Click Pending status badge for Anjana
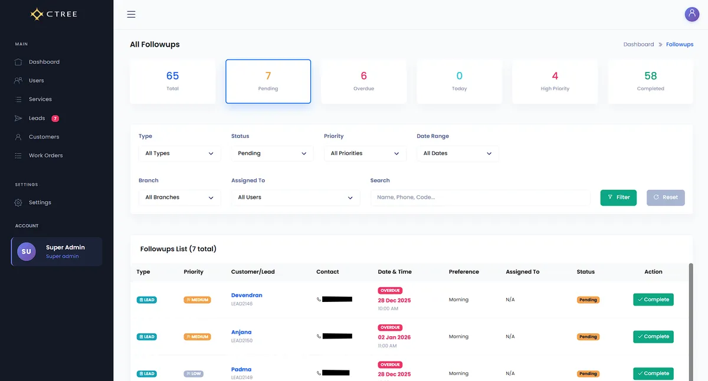This screenshot has height=381, width=708. (x=588, y=337)
